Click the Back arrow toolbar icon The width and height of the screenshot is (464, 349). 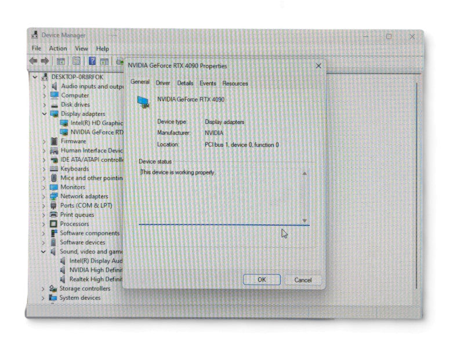click(33, 61)
